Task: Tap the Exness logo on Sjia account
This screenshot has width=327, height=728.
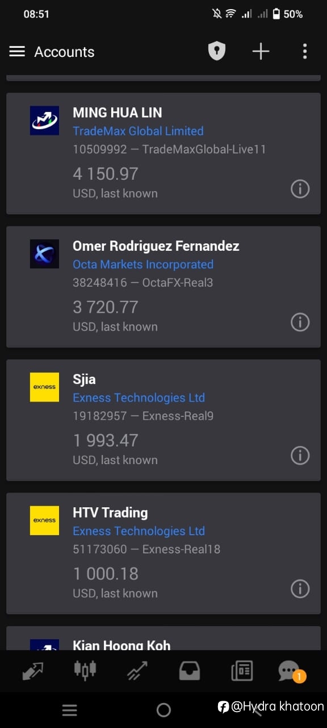Action: point(44,387)
